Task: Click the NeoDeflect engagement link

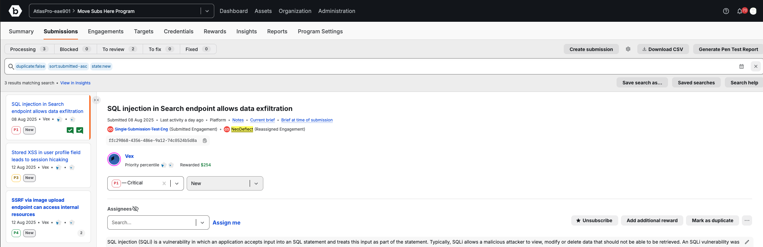Action: pos(242,129)
